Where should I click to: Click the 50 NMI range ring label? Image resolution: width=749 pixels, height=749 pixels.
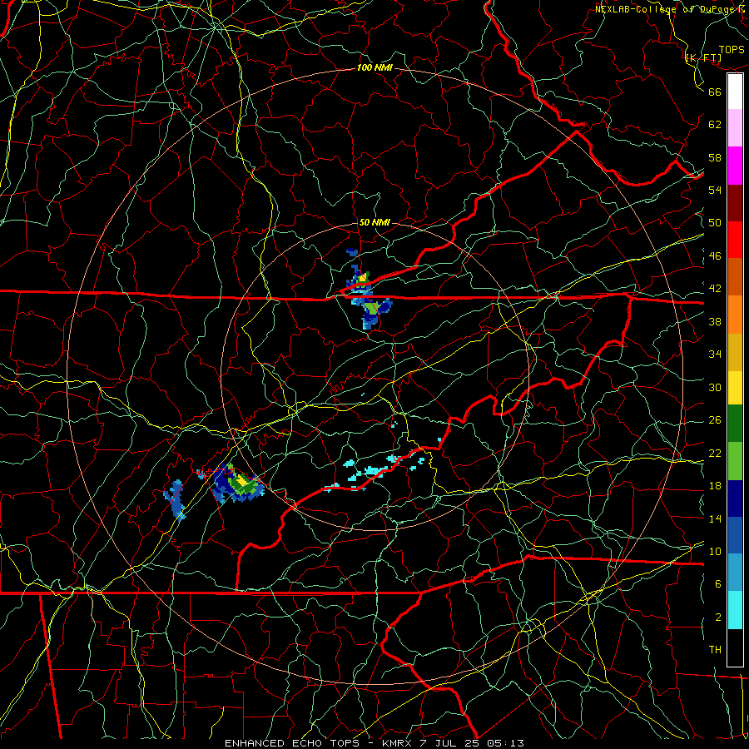coord(374,222)
